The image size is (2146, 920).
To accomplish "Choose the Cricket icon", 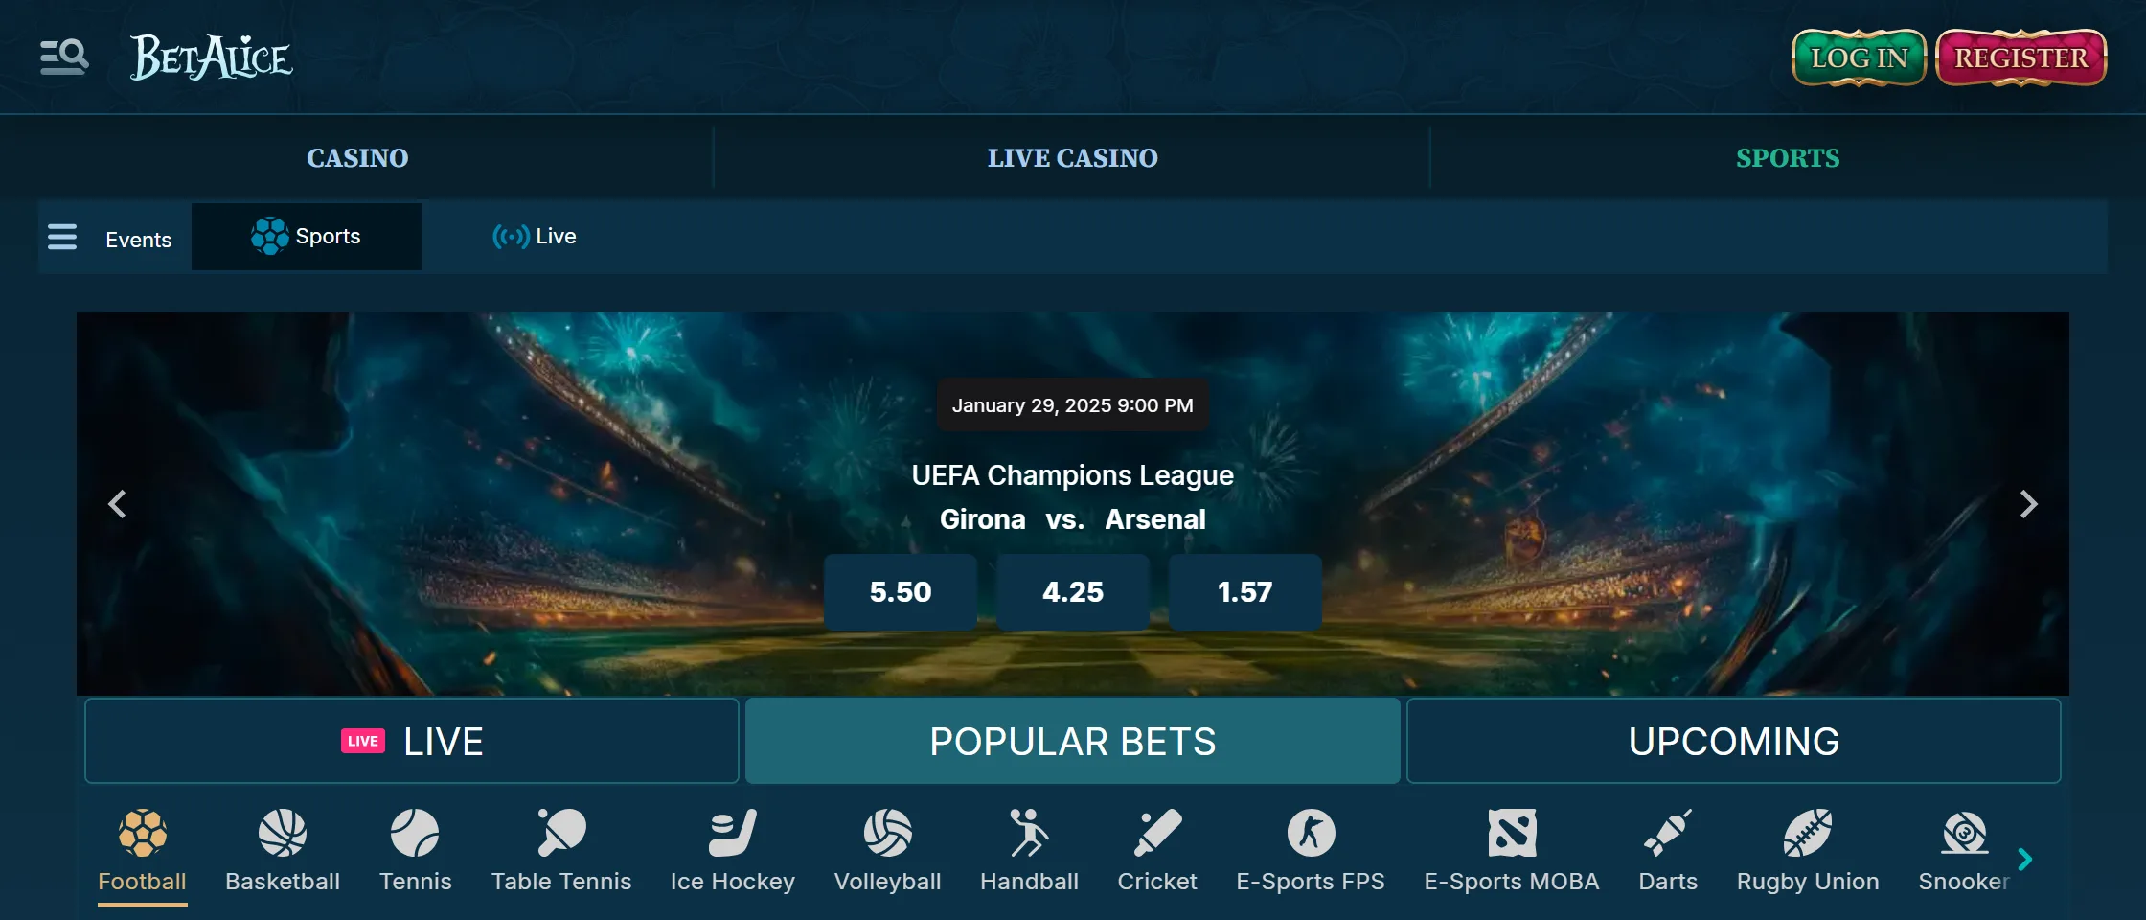I will pos(1157,833).
